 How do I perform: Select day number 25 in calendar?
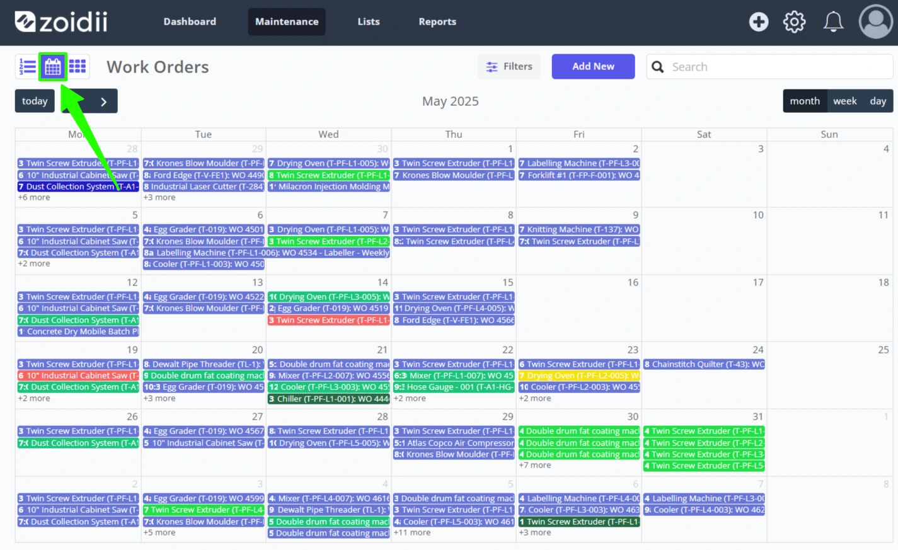coord(884,350)
